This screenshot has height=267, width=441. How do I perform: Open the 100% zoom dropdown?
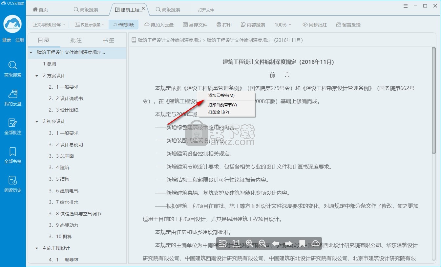pyautogui.click(x=283, y=25)
